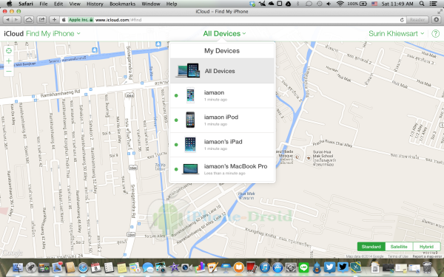
Task: Click the Wi-Fi status icon
Action: (x=340, y=4)
